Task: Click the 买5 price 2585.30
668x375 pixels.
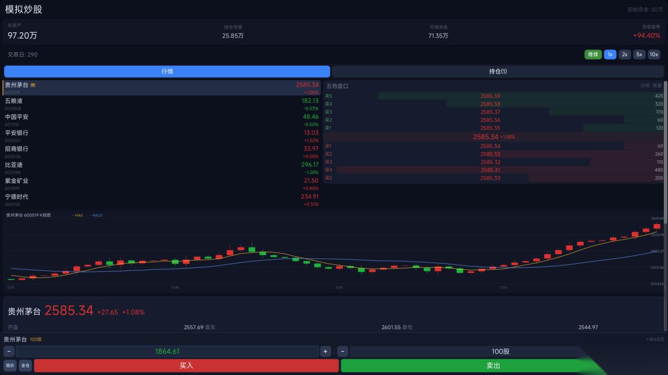Action: (490, 178)
